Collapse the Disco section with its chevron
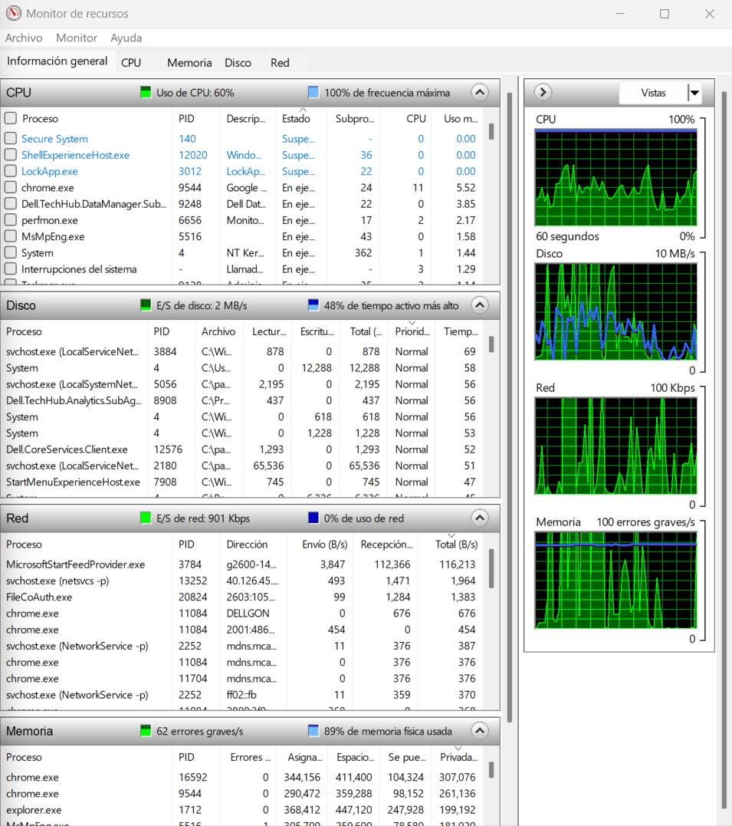This screenshot has width=732, height=826. coord(480,305)
